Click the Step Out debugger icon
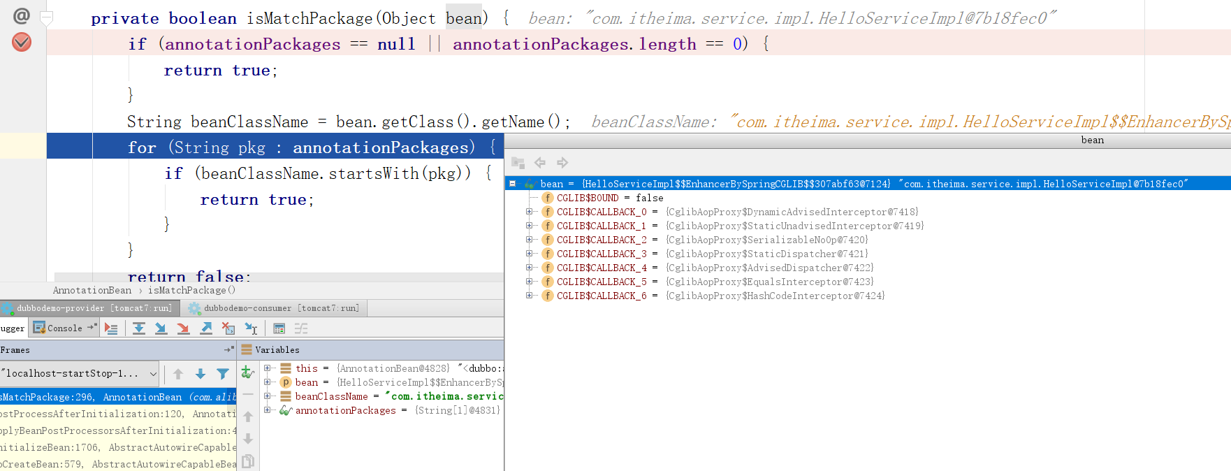The image size is (1231, 471). click(206, 328)
